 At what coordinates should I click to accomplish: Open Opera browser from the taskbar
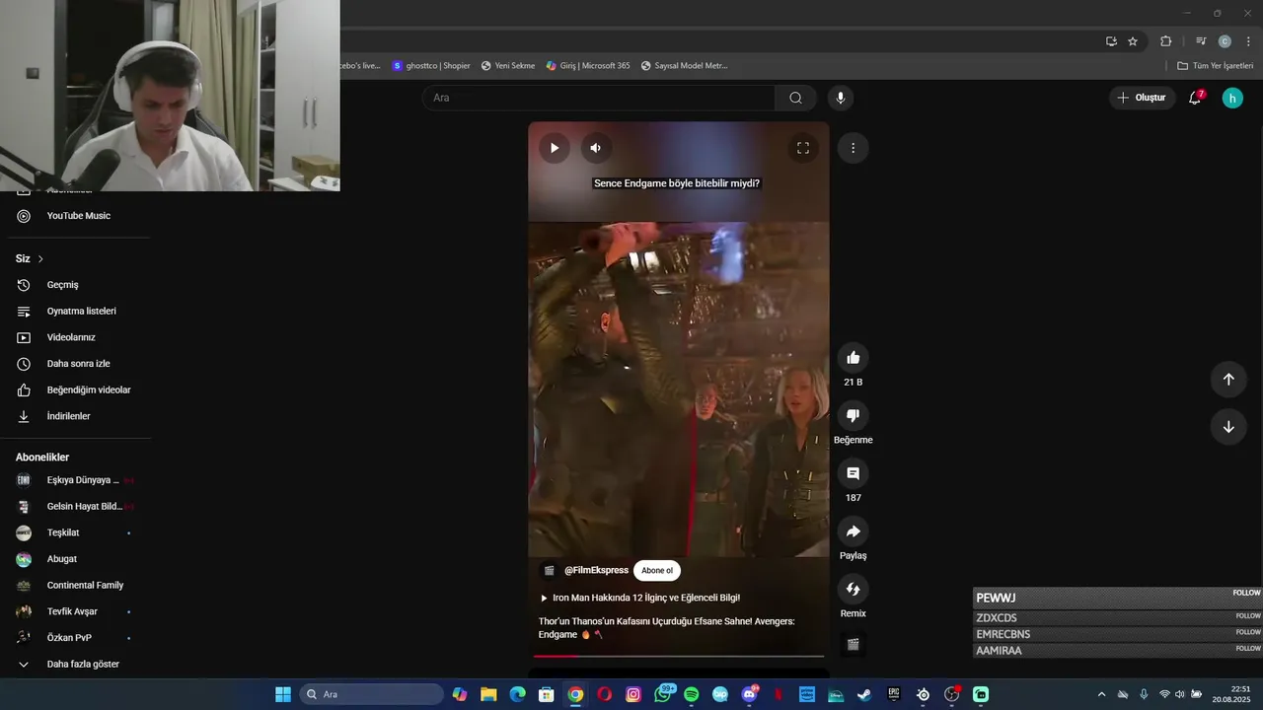604,694
